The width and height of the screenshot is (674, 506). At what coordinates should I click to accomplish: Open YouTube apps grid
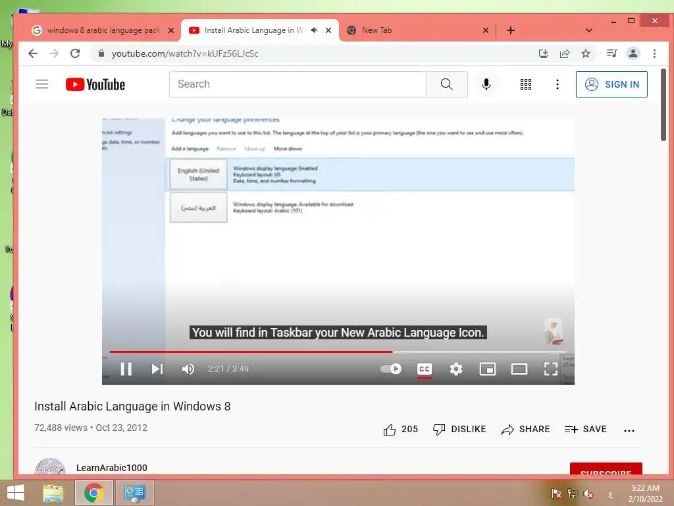(x=526, y=84)
